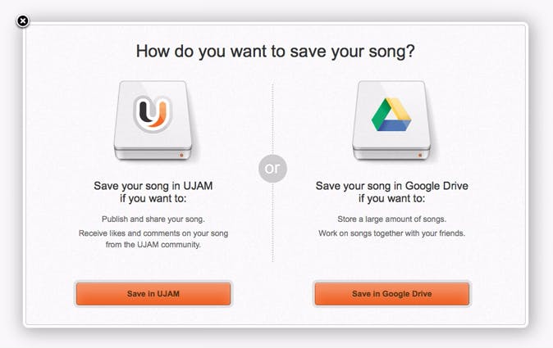Click "if you want to:" under the Google Drive heading
The image size is (553, 348).
pyautogui.click(x=391, y=198)
